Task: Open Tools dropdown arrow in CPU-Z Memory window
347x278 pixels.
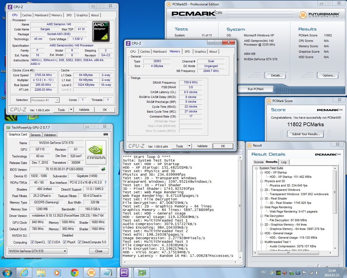Action: pos(189,146)
